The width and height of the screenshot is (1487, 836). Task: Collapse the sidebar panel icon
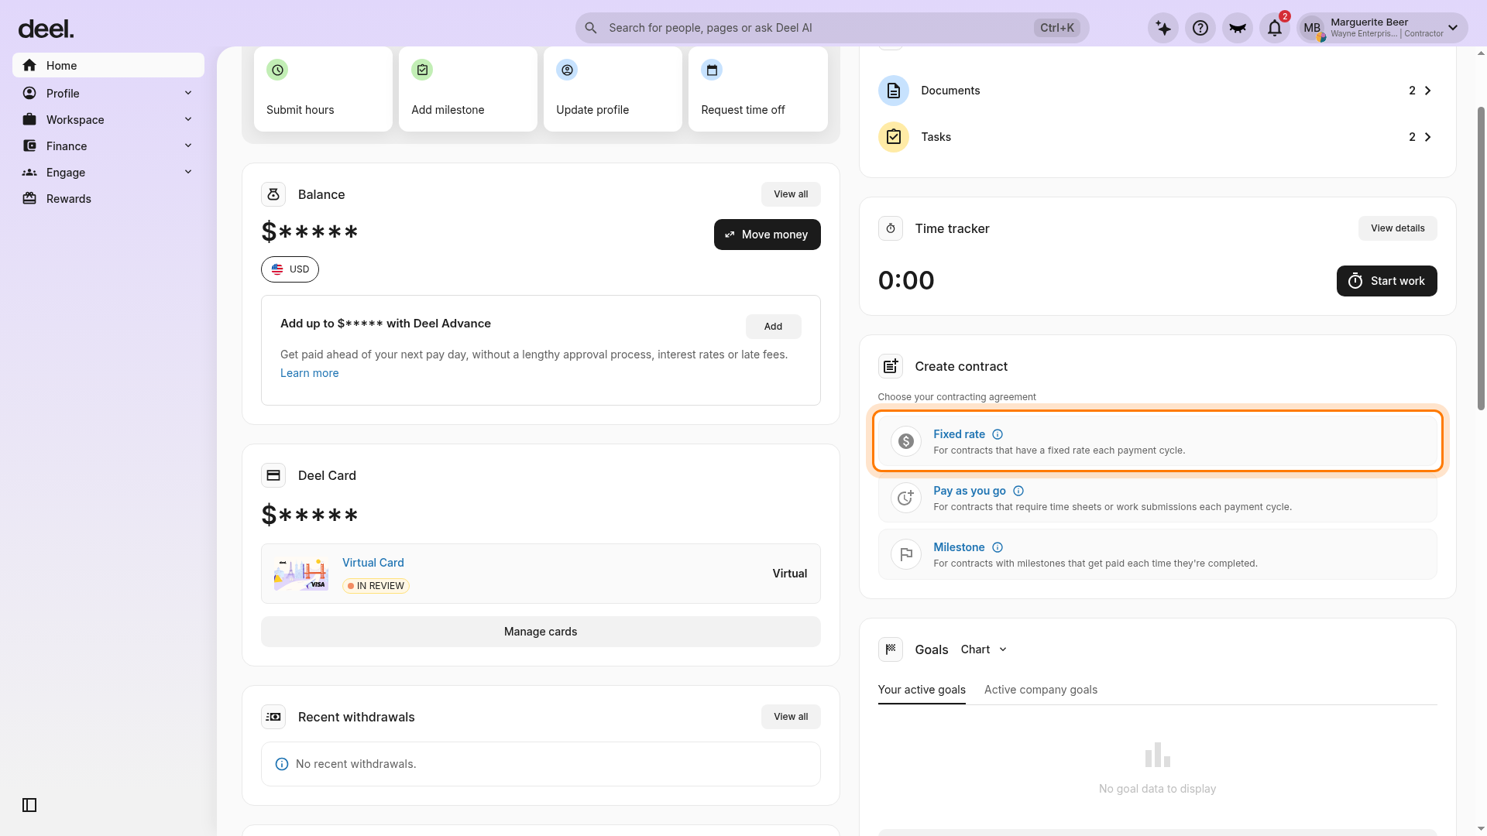point(29,805)
